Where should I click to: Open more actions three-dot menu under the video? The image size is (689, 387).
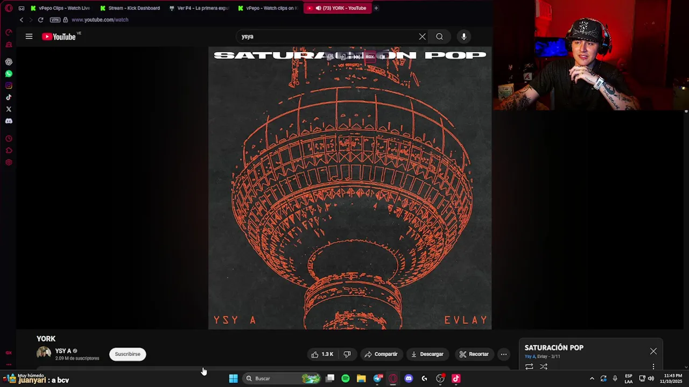503,354
